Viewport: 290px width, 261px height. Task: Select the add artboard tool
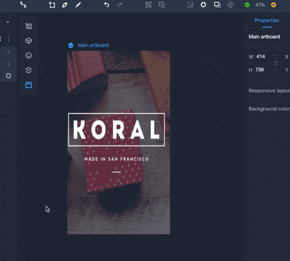tap(52, 5)
